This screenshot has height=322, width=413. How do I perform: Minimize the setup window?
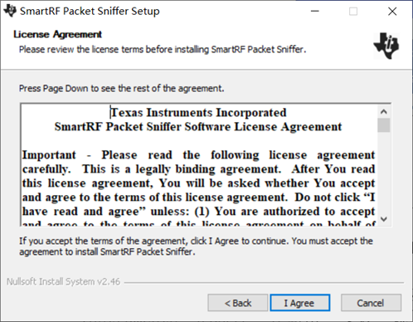tap(315, 12)
